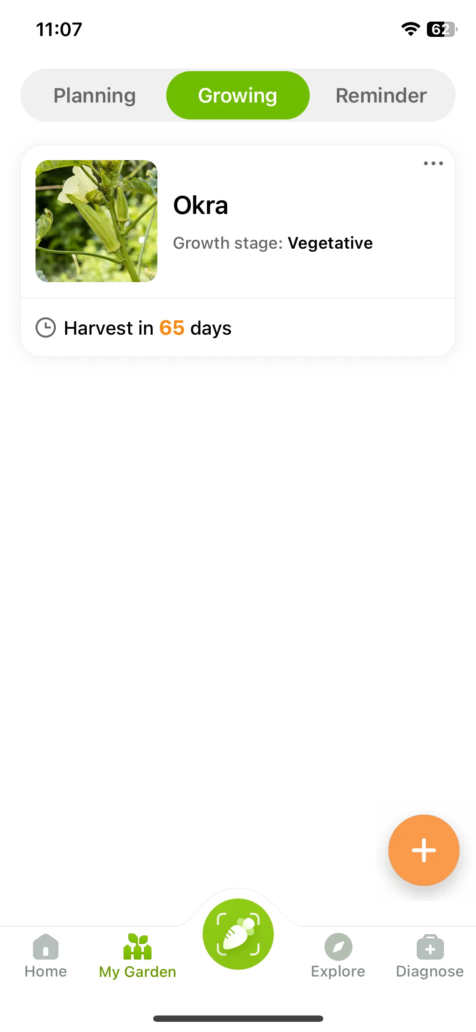Switch to the Reminder segment
Image resolution: width=476 pixels, height=1032 pixels.
pos(381,95)
